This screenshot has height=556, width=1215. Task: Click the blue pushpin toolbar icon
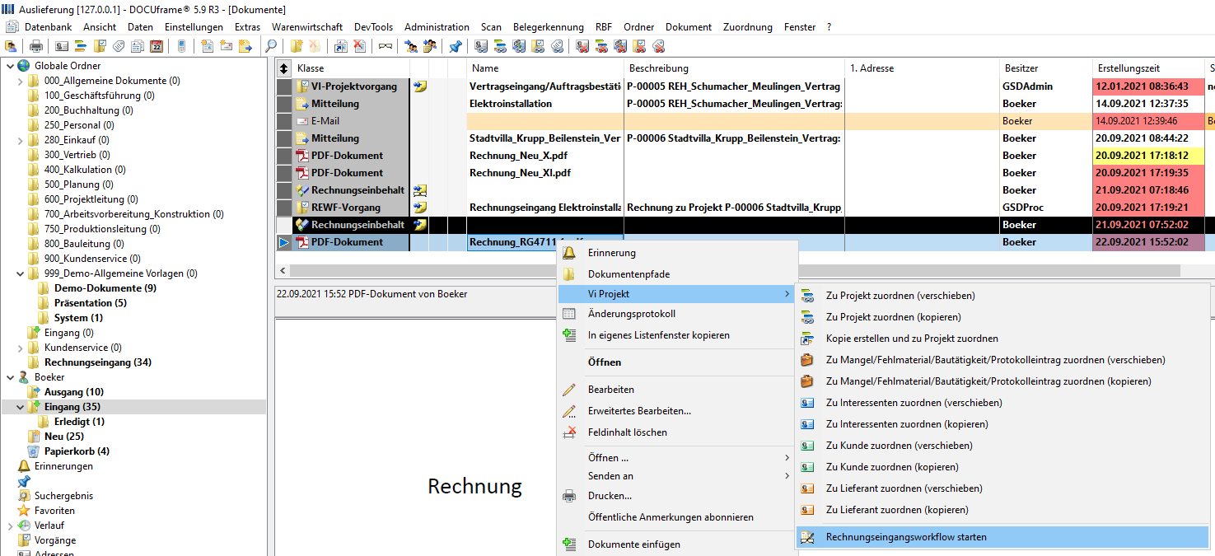(455, 46)
